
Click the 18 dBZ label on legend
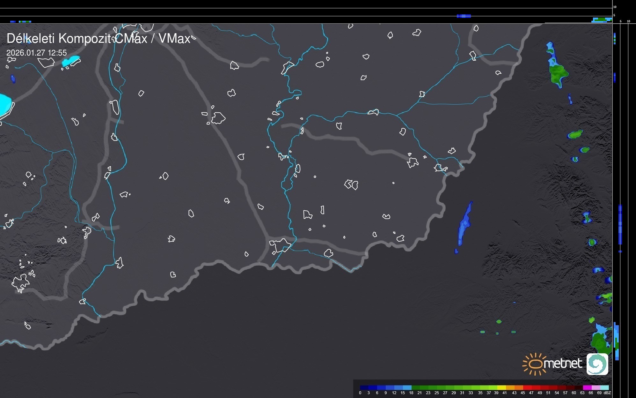(411, 393)
